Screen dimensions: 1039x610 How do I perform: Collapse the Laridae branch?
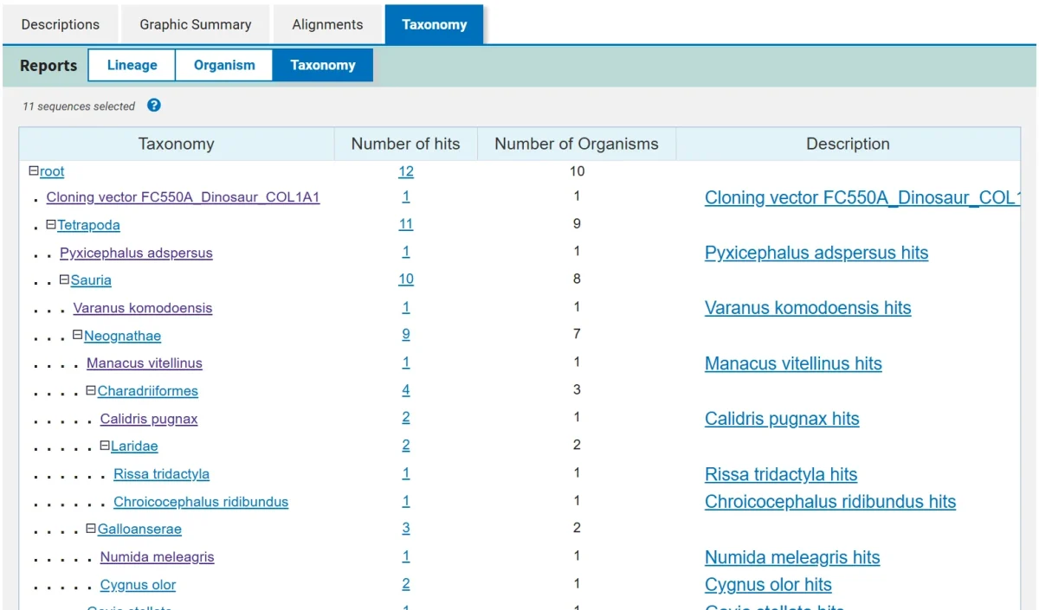(x=105, y=446)
